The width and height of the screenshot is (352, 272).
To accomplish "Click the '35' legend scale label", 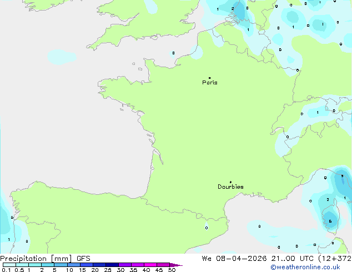I will point(133,270).
